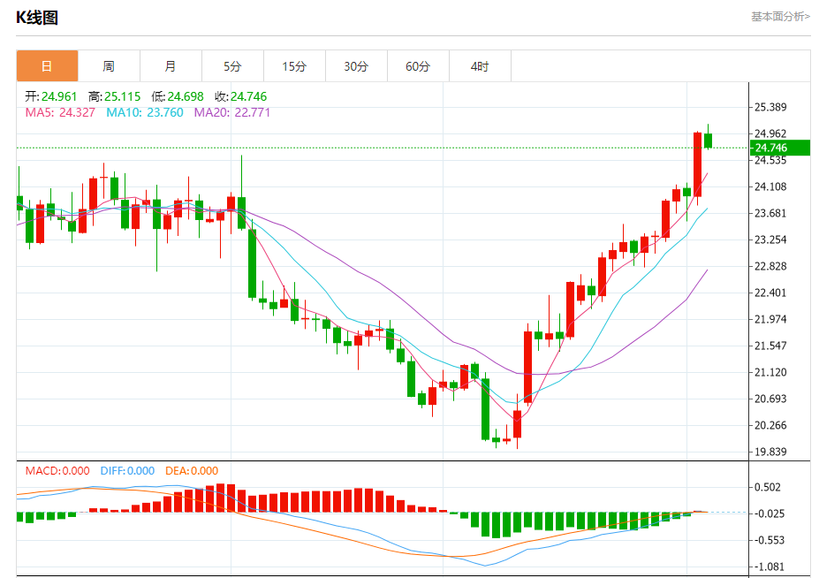Click the -0.553 MACD axis label
The height and width of the screenshot is (578, 819).
click(769, 540)
